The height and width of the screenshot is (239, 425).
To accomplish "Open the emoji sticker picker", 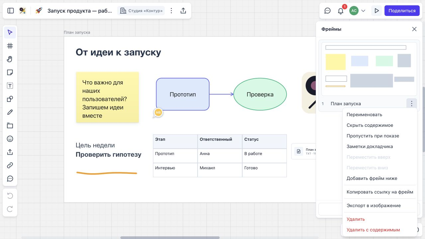I will 10,139.
